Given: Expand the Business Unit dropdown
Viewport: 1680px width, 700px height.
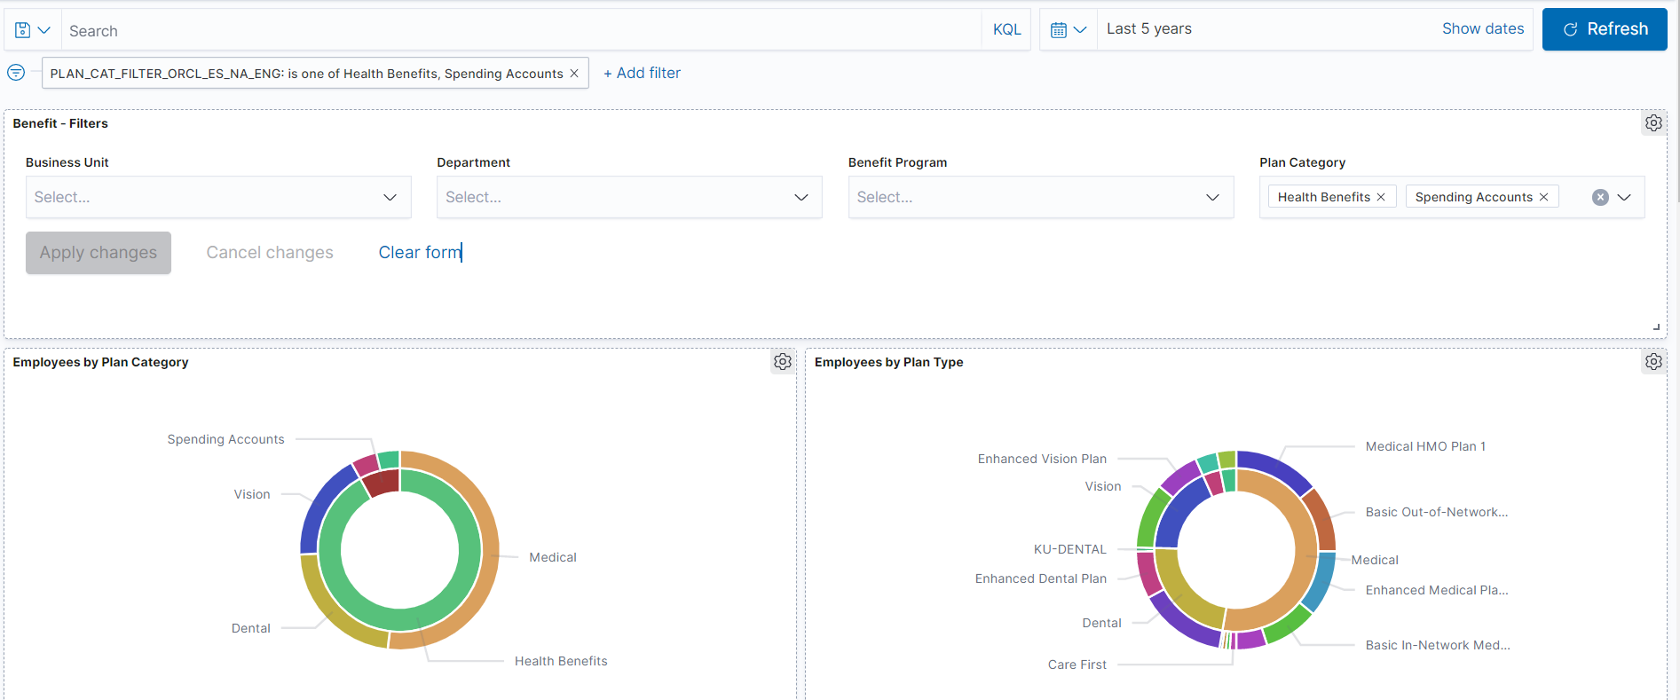Looking at the screenshot, I should click(x=218, y=197).
